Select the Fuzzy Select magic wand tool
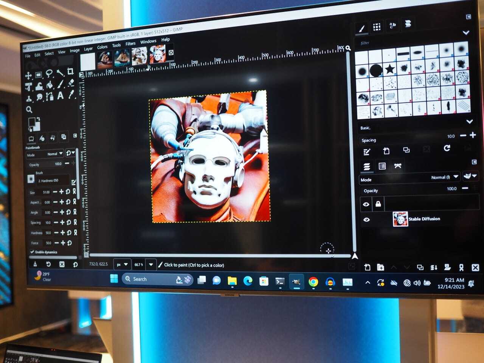Screen dimensions: 484x363 point(60,72)
